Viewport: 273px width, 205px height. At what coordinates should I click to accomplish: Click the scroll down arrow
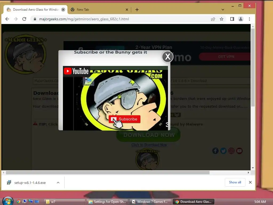[x=253, y=168]
